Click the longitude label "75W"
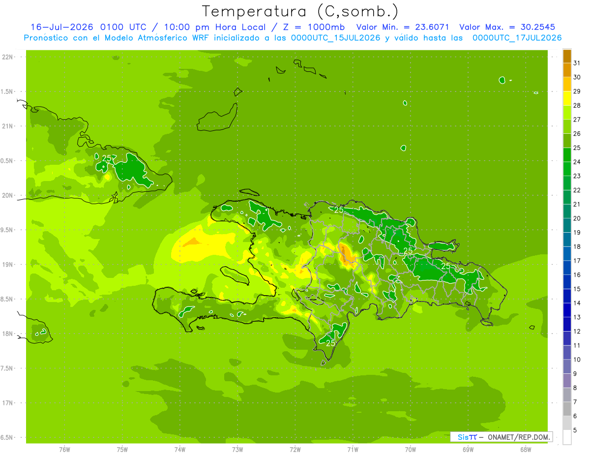 [122, 449]
